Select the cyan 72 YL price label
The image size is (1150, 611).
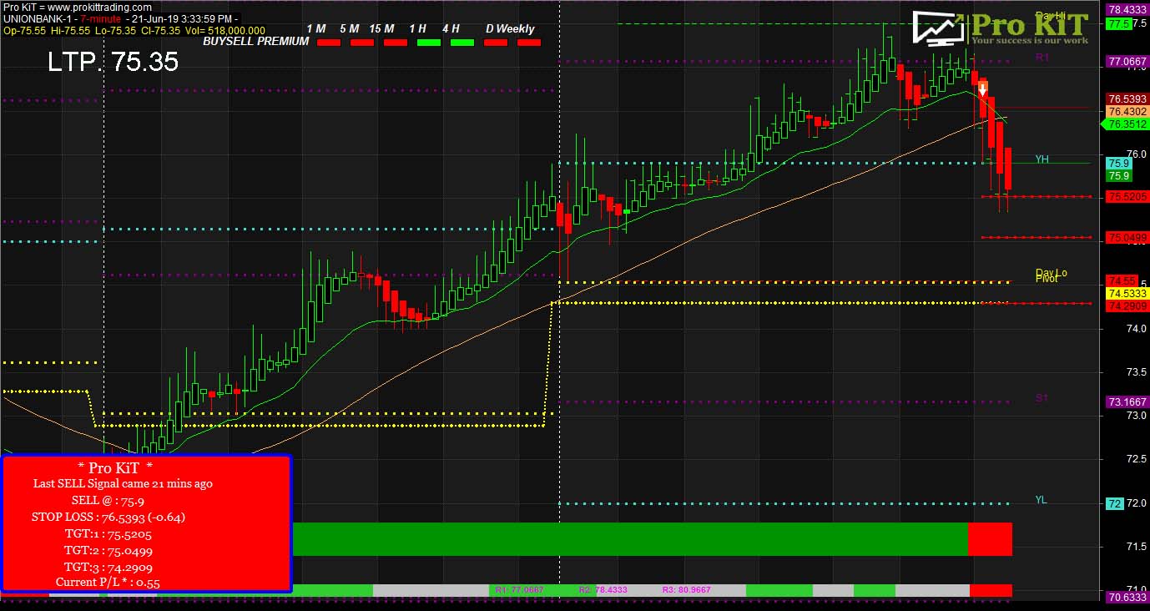[1114, 504]
